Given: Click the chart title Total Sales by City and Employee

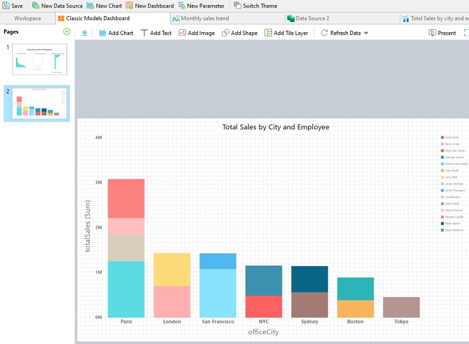Looking at the screenshot, I should [276, 127].
